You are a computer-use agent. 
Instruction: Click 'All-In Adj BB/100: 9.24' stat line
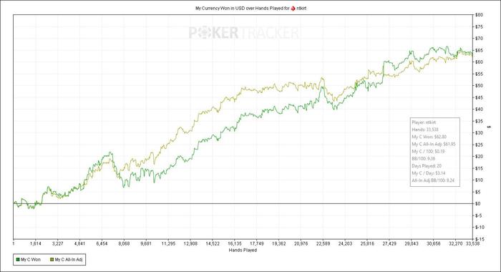433,180
